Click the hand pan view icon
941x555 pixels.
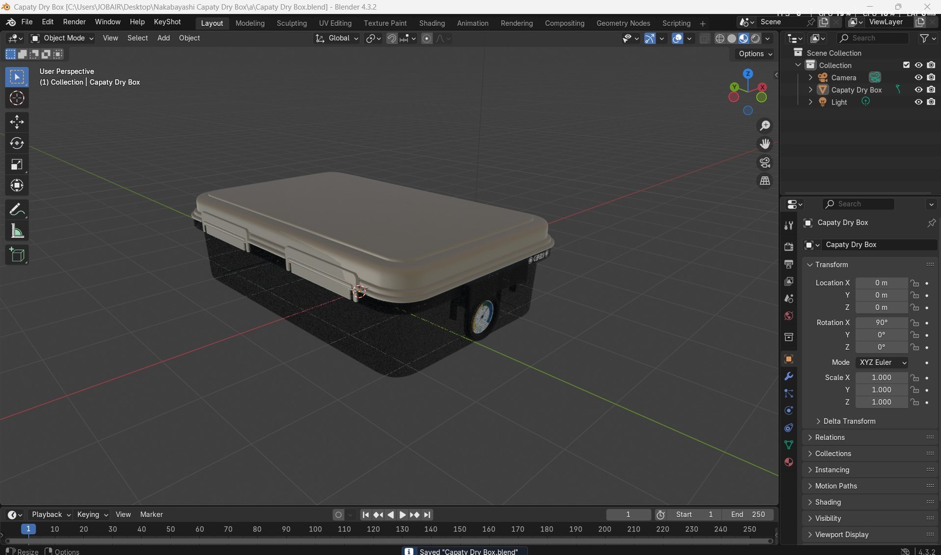point(765,144)
